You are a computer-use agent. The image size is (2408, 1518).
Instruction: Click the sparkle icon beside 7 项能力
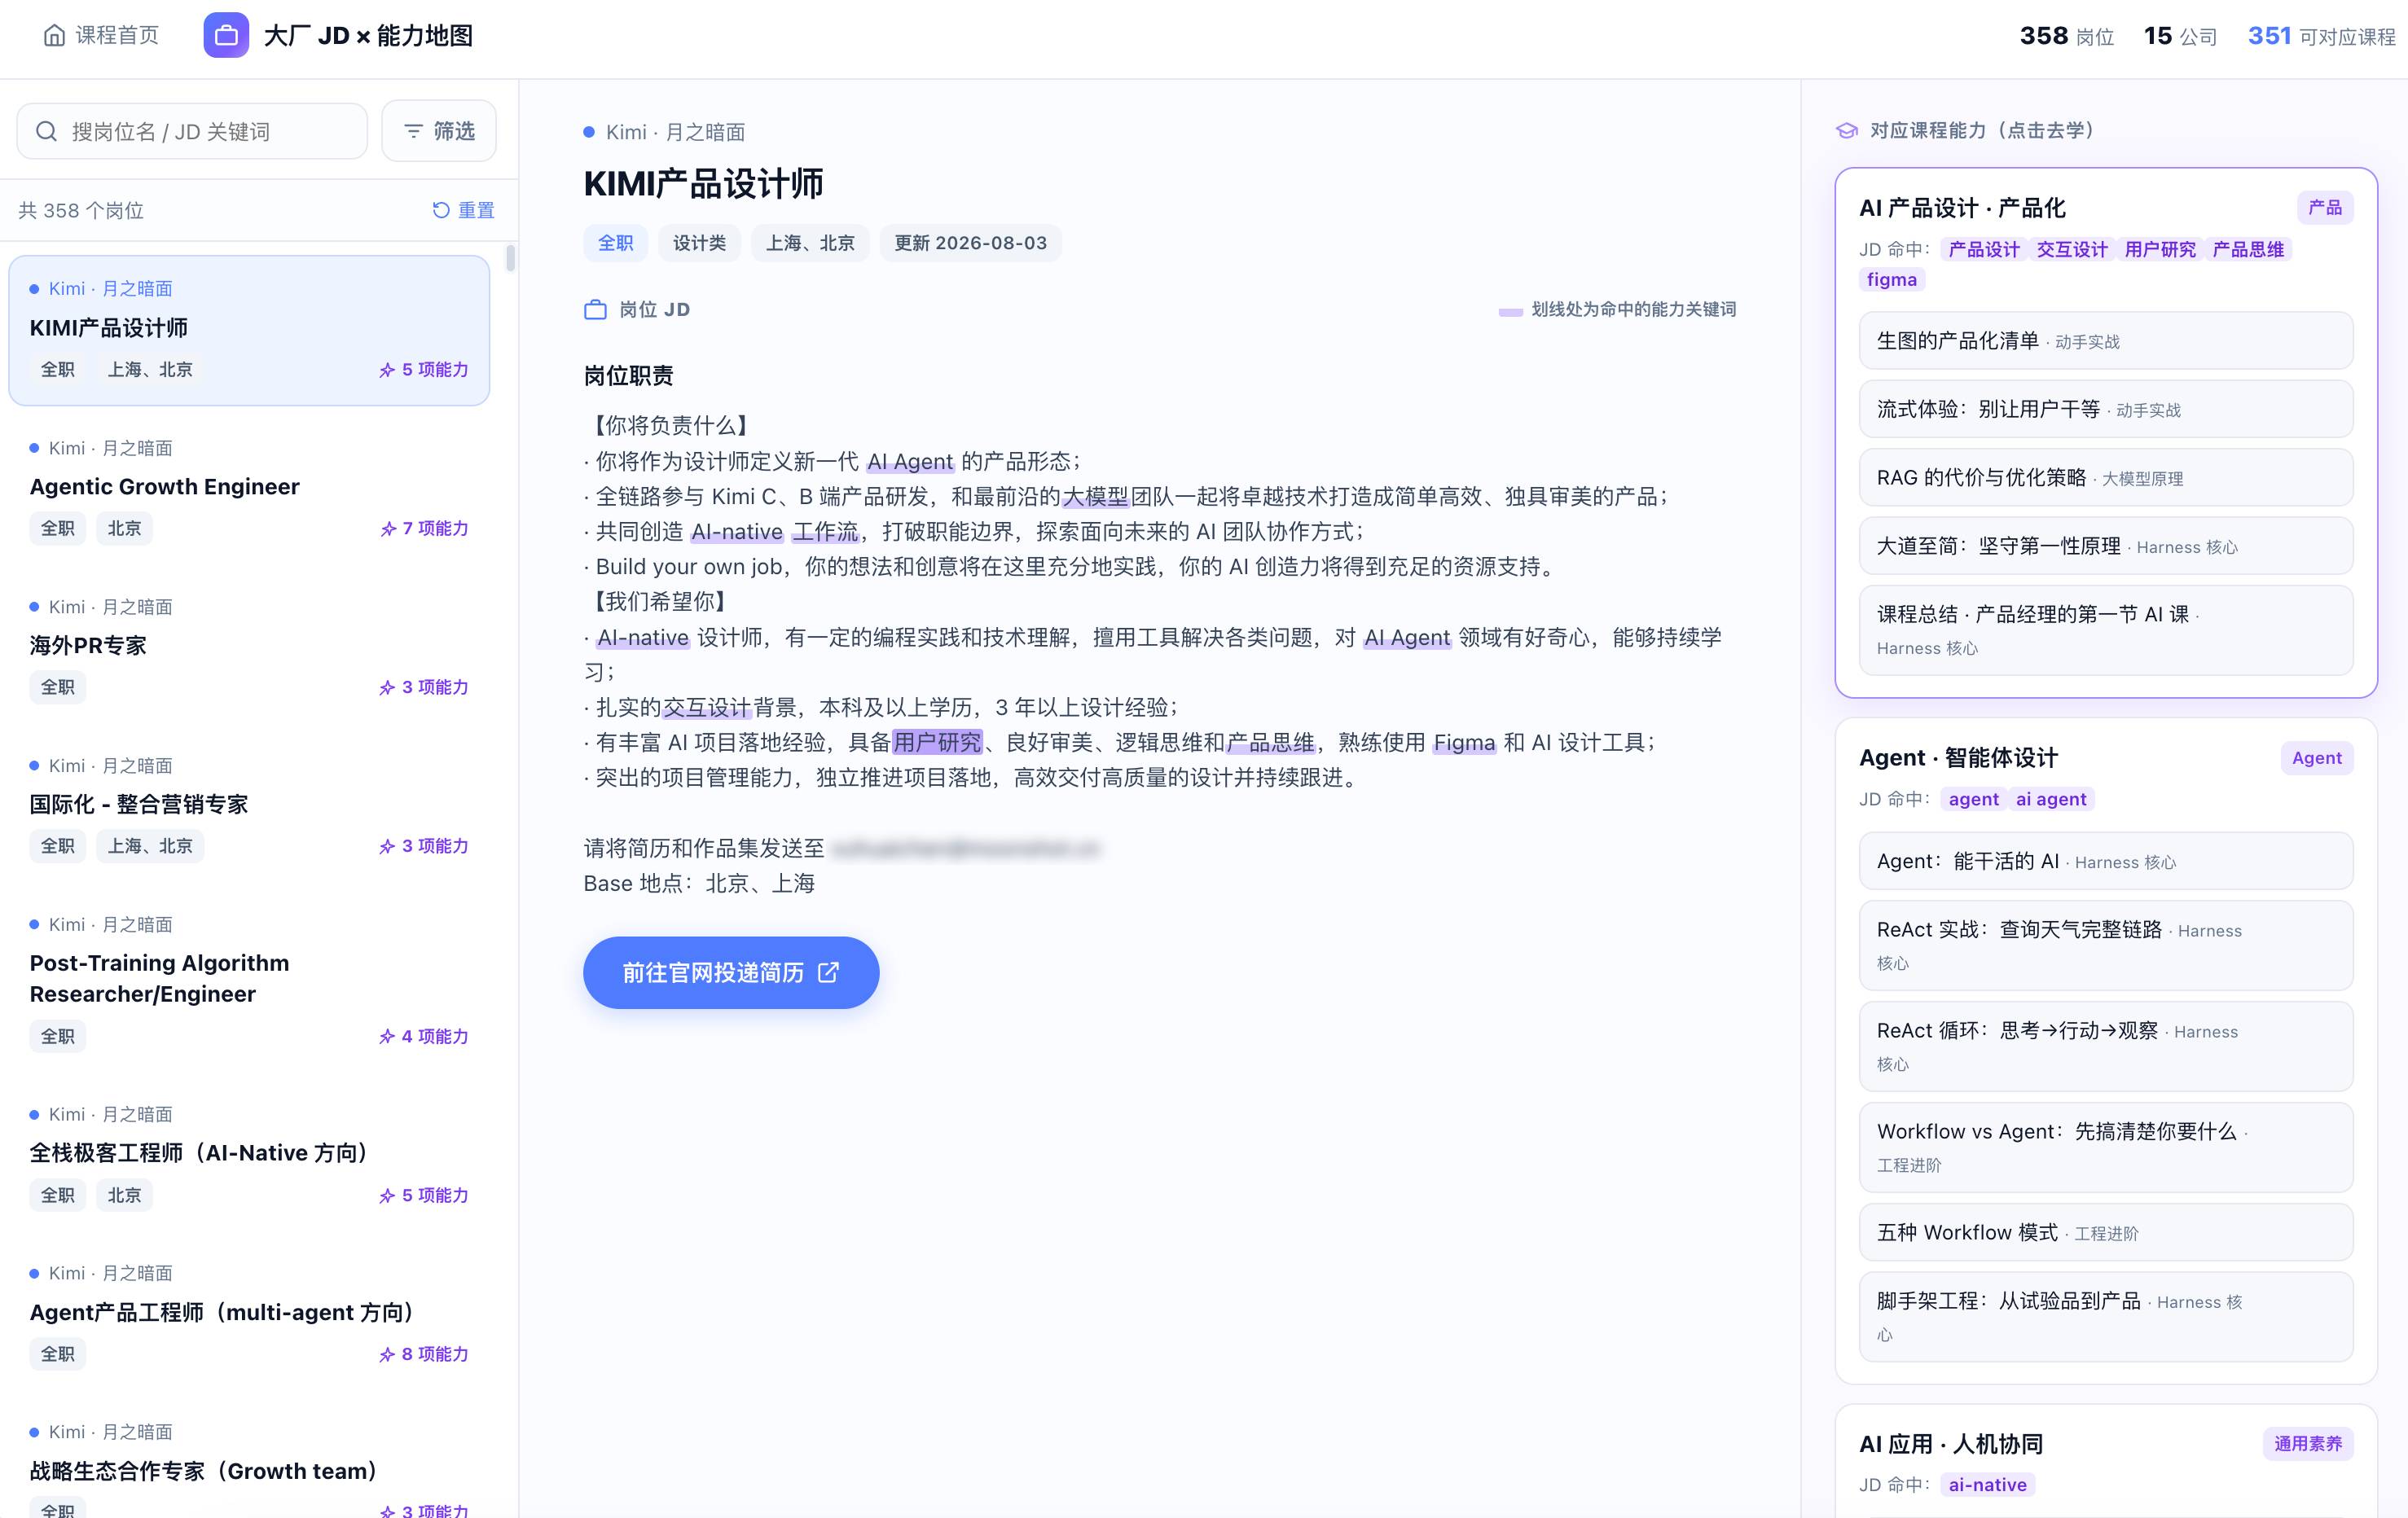pyautogui.click(x=388, y=529)
